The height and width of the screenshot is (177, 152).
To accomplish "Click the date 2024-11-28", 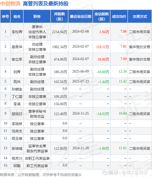I will tap(81, 148).
